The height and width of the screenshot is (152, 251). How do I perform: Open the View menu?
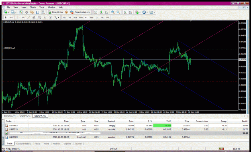click(16, 7)
